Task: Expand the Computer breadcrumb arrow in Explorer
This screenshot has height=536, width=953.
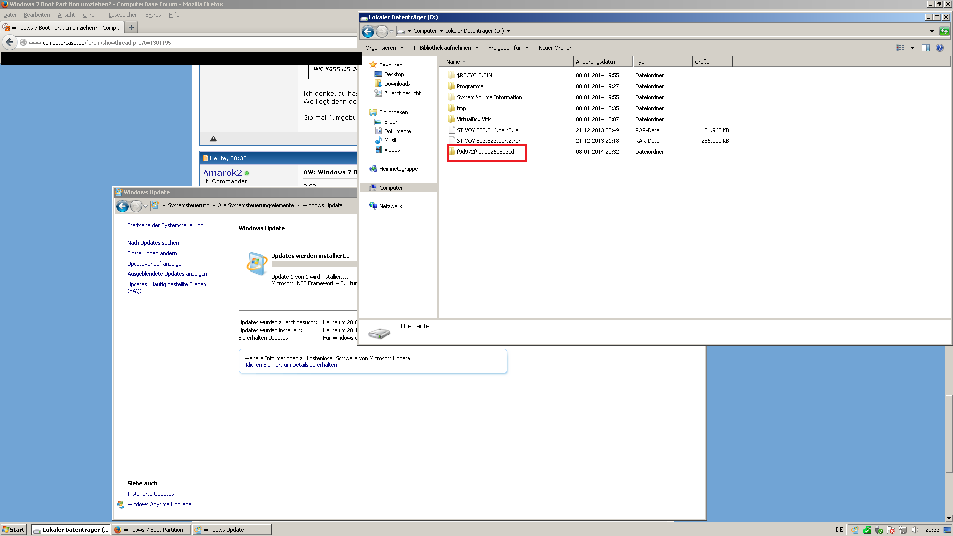Action: click(x=441, y=31)
